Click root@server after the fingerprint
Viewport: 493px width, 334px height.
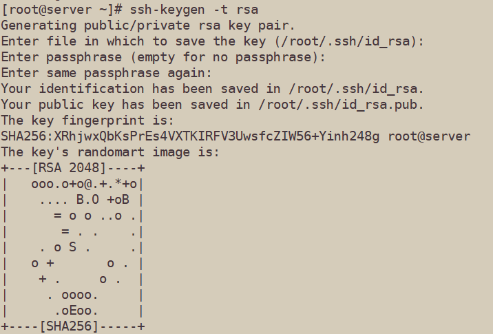[429, 136]
